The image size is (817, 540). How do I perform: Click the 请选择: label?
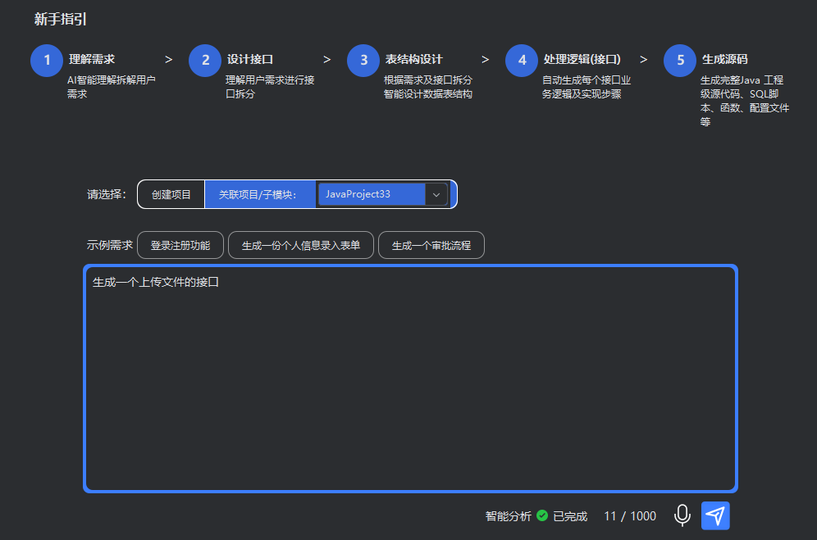click(107, 194)
